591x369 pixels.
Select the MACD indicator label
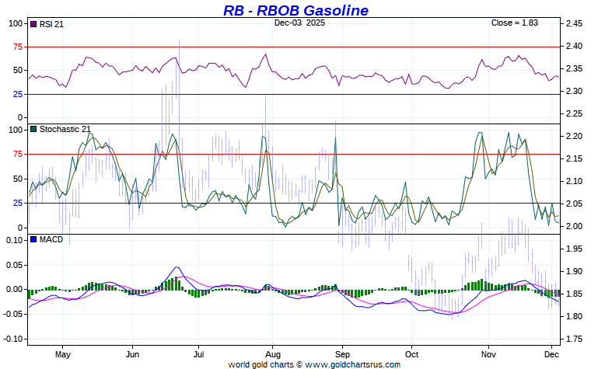[50, 239]
